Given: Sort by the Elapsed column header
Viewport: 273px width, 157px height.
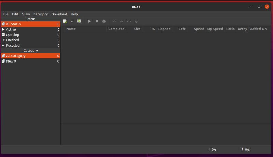Looking at the screenshot, I should [164, 29].
